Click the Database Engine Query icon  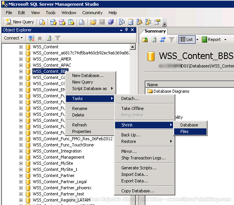point(42,22)
